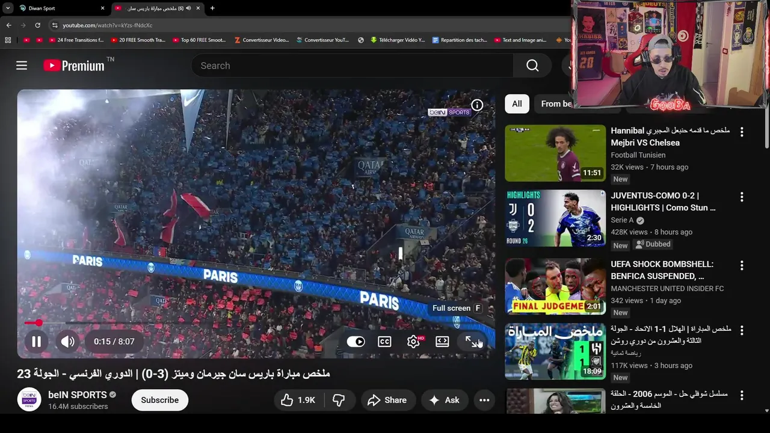Open the 18:09 match summary thumbnail
The height and width of the screenshot is (433, 770).
click(x=555, y=352)
